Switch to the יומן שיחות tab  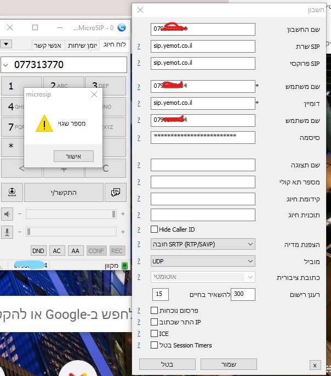82,44
